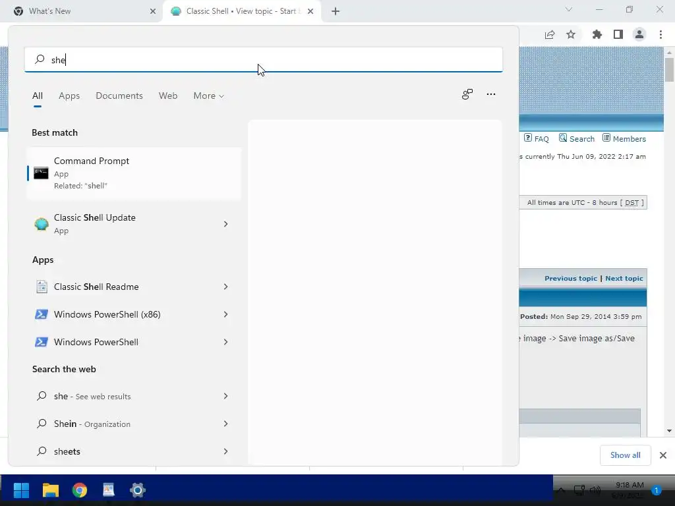Open search options people icon
675x506 pixels.
(467, 94)
